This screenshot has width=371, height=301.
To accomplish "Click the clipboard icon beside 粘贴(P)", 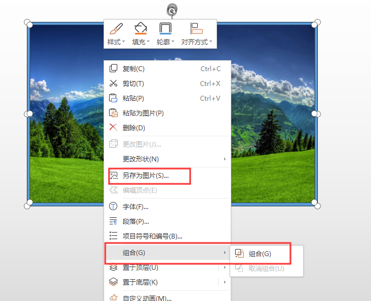I will click(x=113, y=98).
